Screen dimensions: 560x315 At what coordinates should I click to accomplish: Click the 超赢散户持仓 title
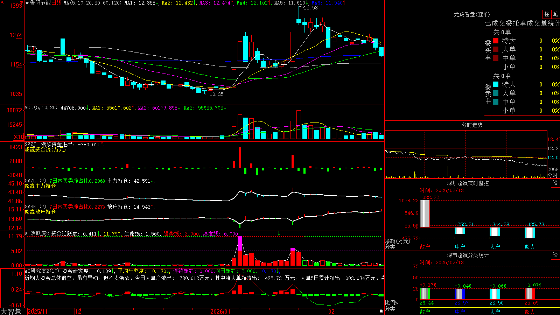tap(40, 212)
